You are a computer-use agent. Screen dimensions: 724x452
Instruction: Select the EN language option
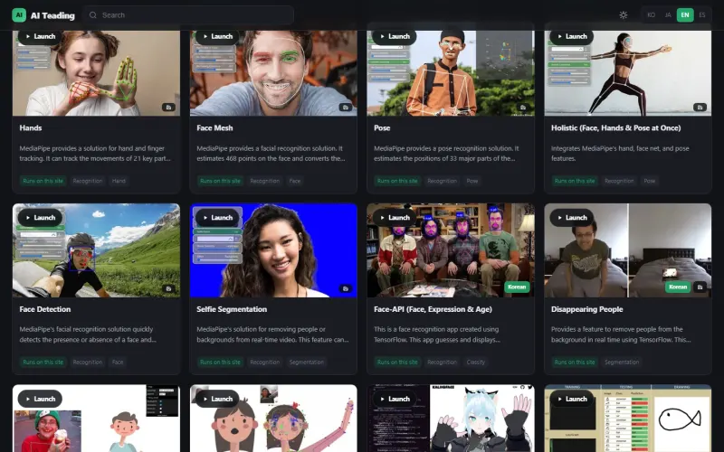[x=685, y=14]
